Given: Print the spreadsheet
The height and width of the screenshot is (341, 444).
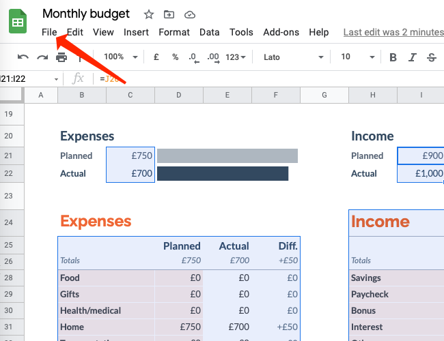Looking at the screenshot, I should tap(61, 57).
